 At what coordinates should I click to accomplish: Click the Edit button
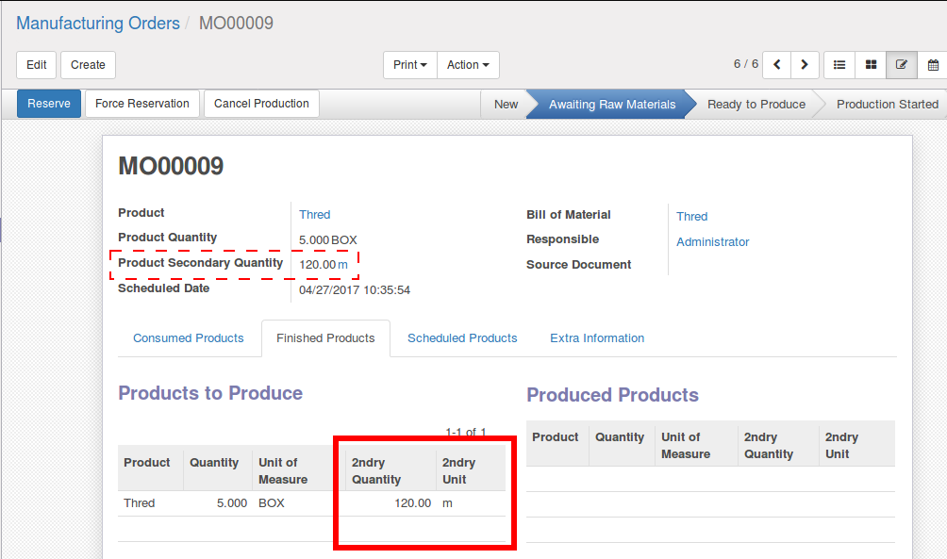(x=36, y=65)
